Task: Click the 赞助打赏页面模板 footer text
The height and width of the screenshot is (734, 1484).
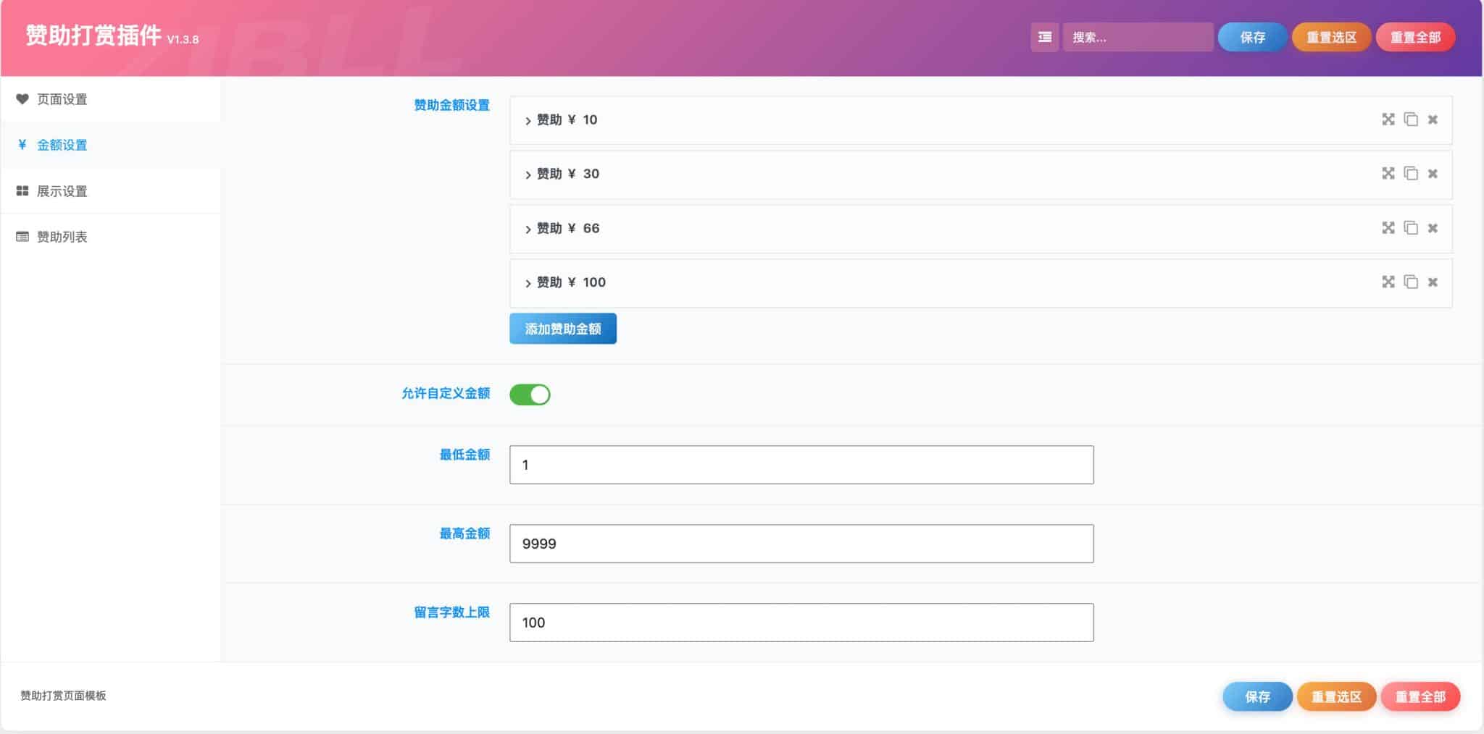Action: (x=63, y=696)
